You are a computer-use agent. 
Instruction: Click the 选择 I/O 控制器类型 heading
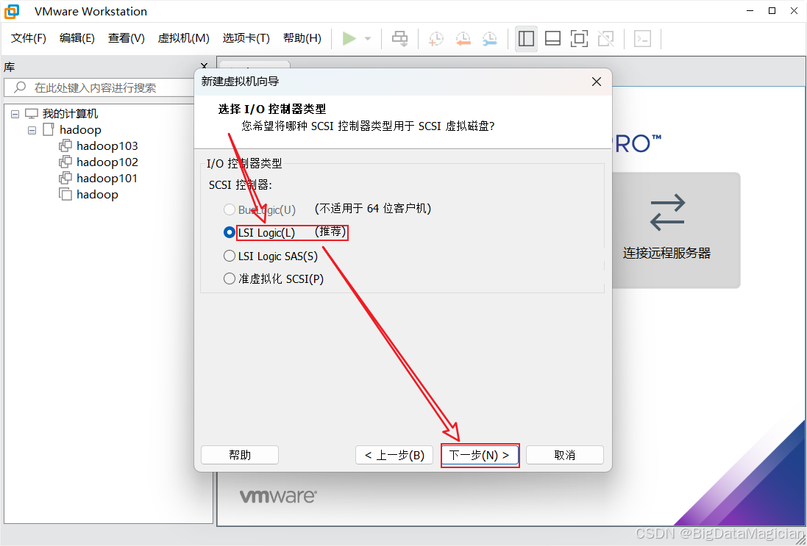pyautogui.click(x=272, y=109)
